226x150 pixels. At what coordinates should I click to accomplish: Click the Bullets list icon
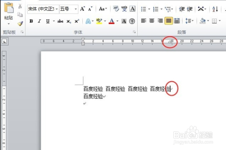[144, 9]
